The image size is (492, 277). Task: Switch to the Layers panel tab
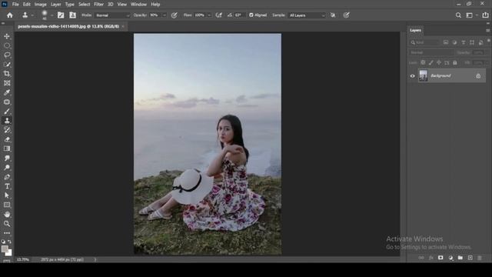coord(415,30)
